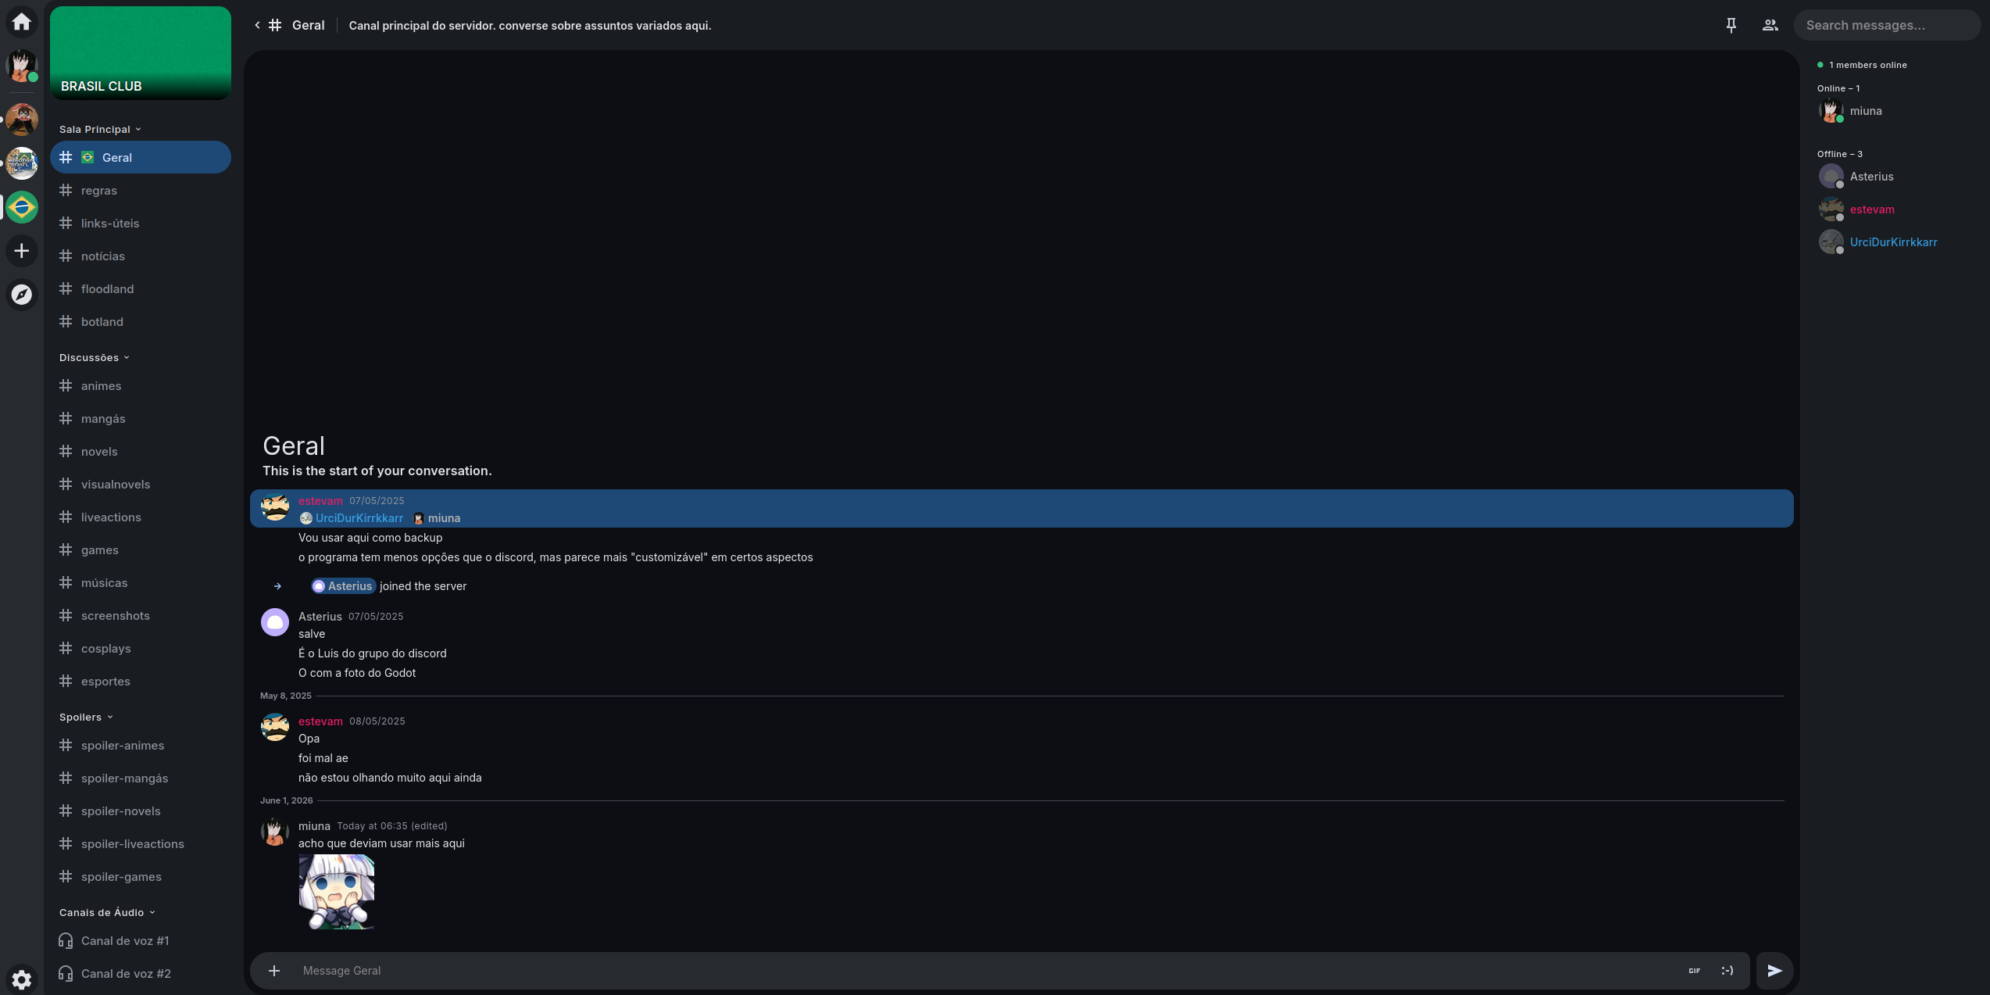Go to Home in server rail

(22, 22)
